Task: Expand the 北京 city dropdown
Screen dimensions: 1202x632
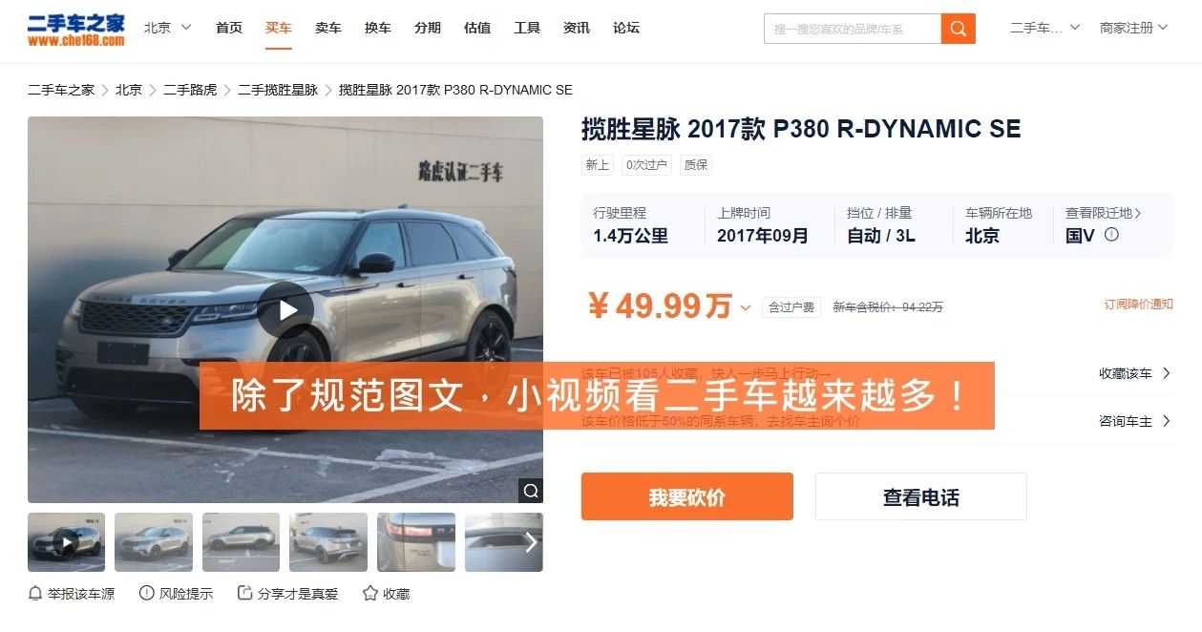Action: pos(168,28)
